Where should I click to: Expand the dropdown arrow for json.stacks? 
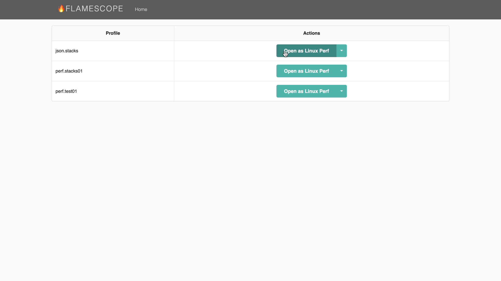[x=341, y=51]
